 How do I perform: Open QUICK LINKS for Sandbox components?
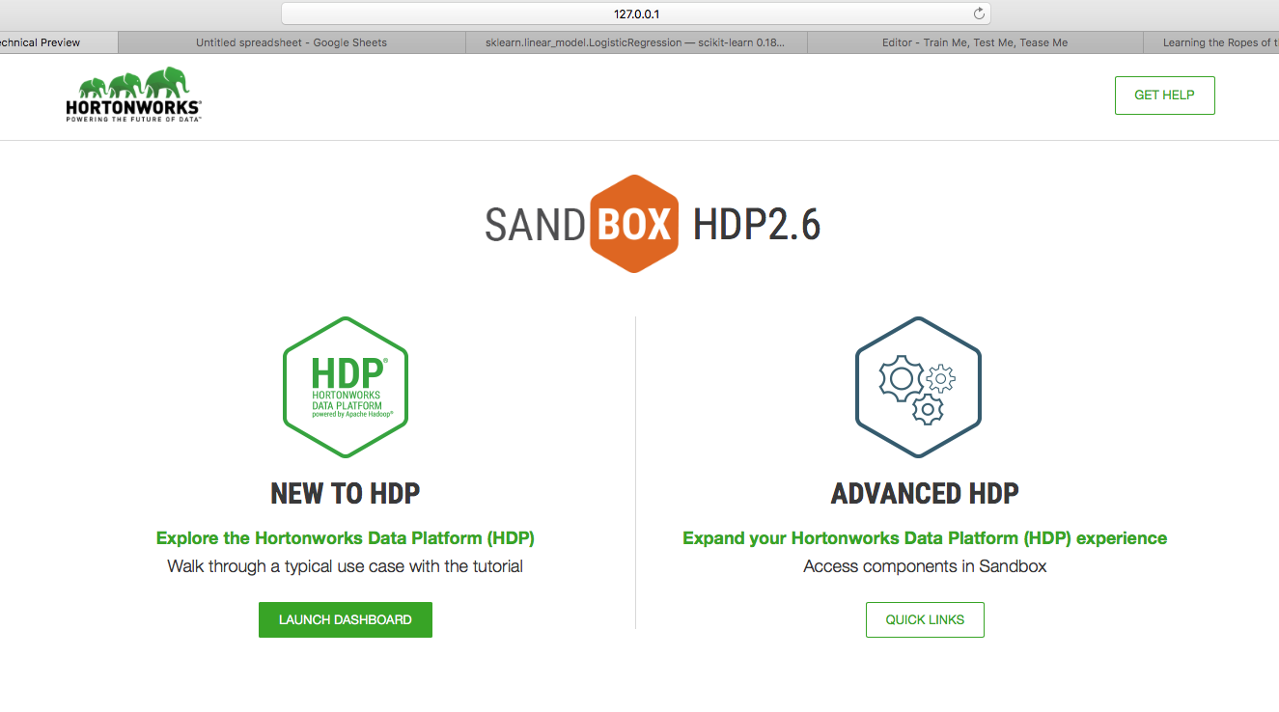pos(924,619)
